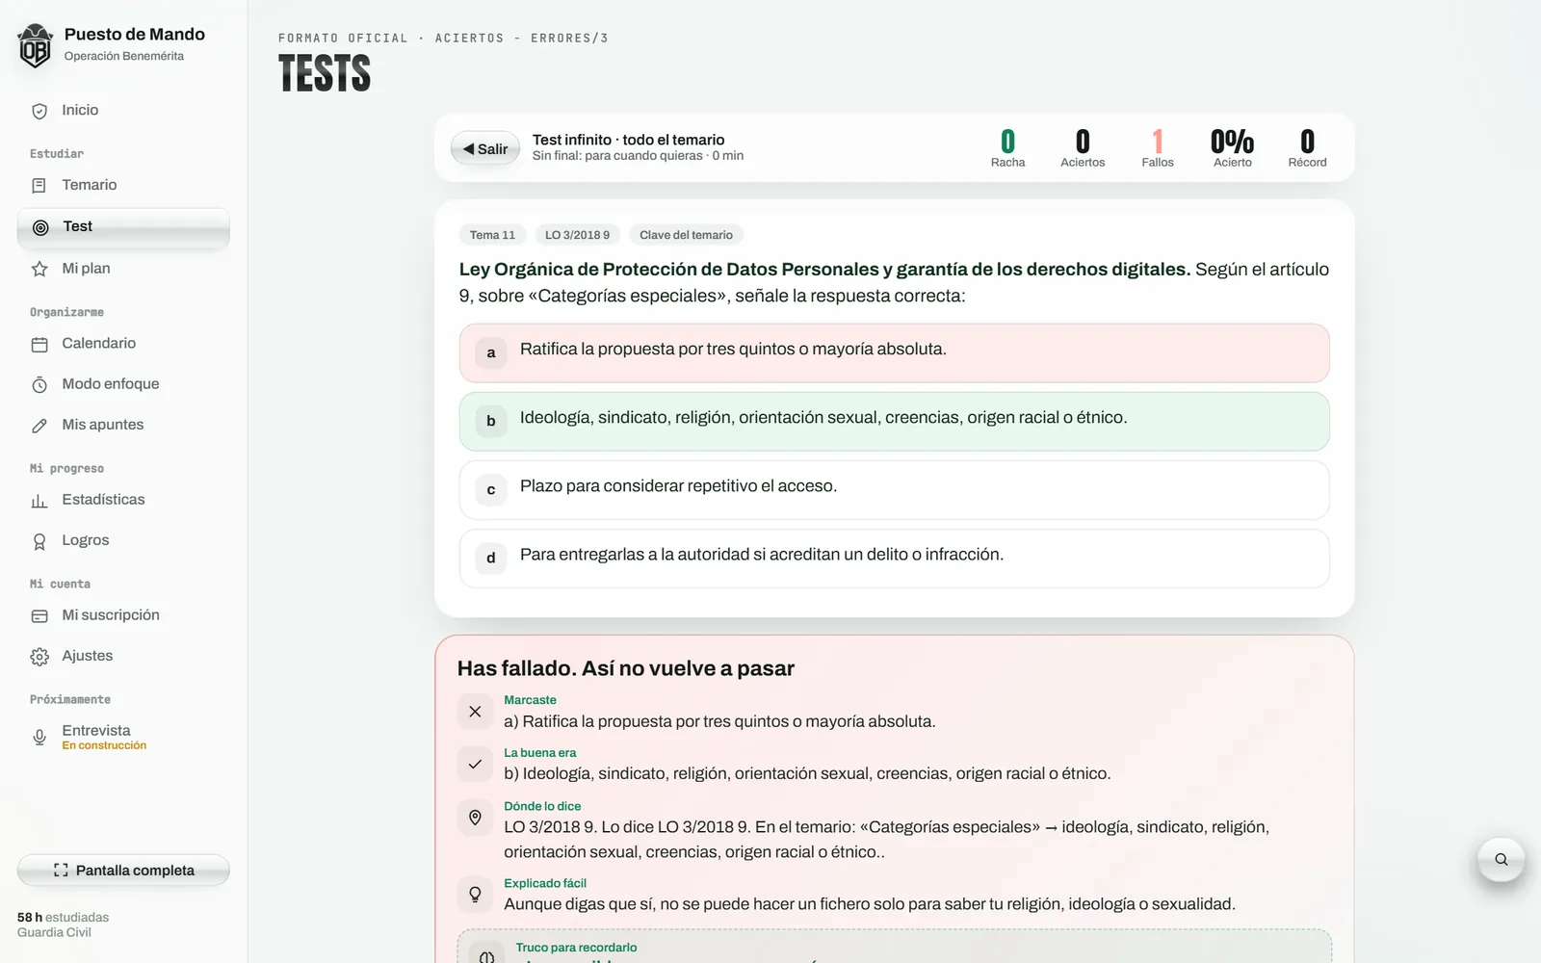This screenshot has width=1541, height=963.
Task: Select answer b listing ideología, sindicato, religión
Action: pos(894,421)
